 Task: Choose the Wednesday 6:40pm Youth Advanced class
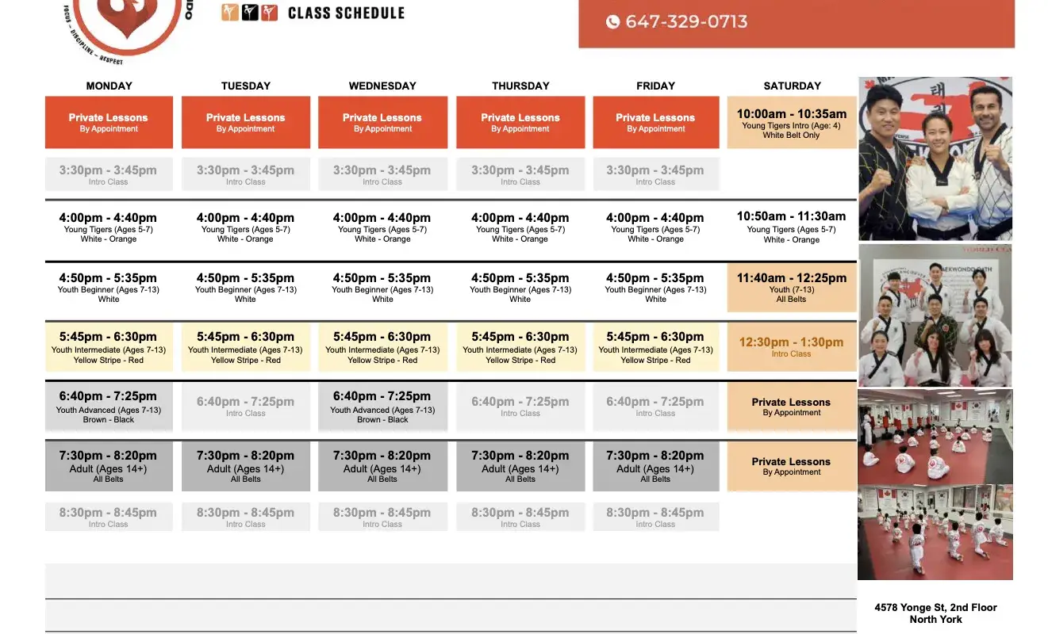(x=382, y=407)
